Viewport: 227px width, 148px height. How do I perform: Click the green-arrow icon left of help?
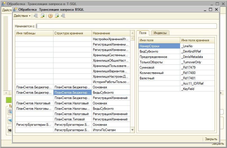click(43, 16)
